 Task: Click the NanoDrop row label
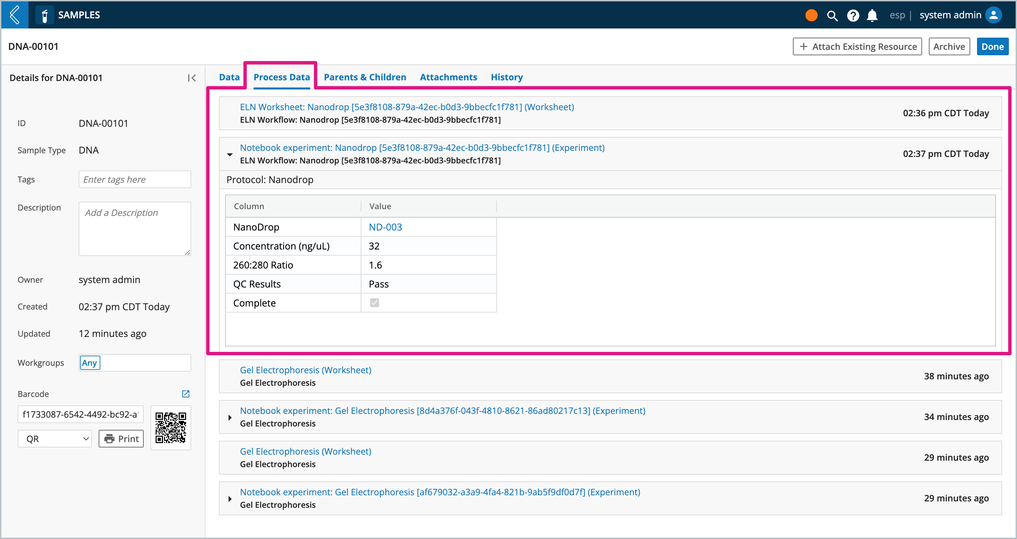(x=256, y=227)
